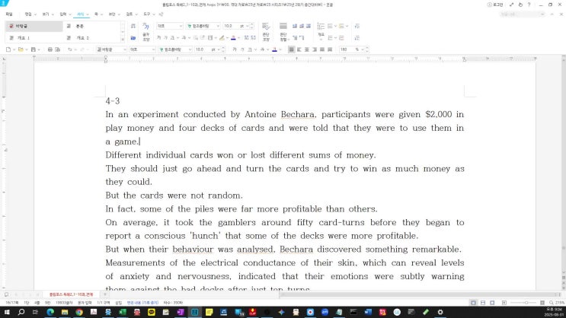Toggle justify alignment in format bar
The image size is (566, 318).
(x=292, y=49)
